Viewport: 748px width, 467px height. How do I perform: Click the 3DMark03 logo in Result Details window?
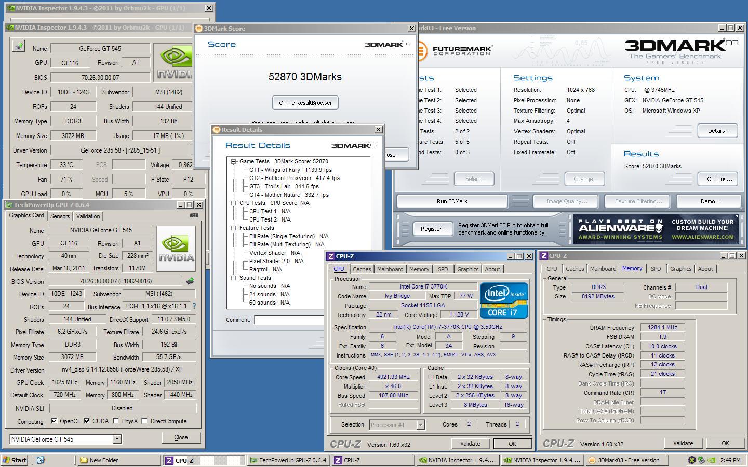(x=354, y=145)
